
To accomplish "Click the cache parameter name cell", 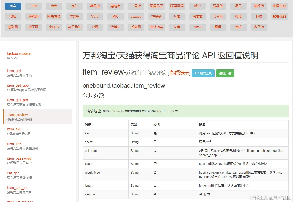I will pyautogui.click(x=106, y=164).
